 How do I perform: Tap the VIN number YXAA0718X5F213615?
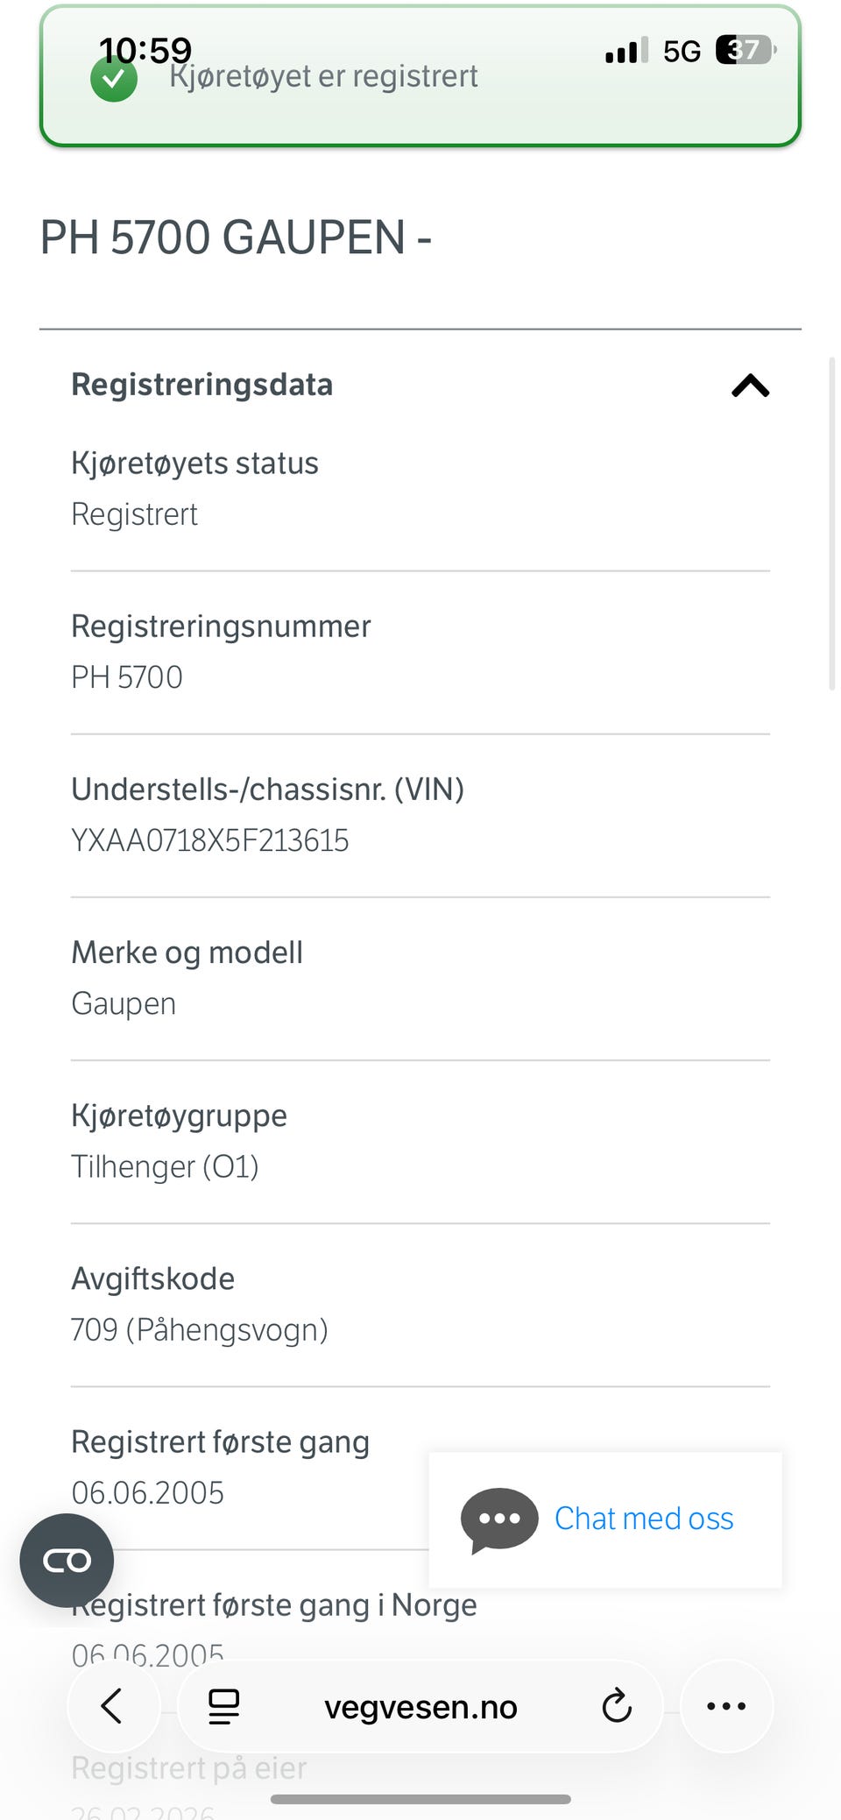coord(210,841)
